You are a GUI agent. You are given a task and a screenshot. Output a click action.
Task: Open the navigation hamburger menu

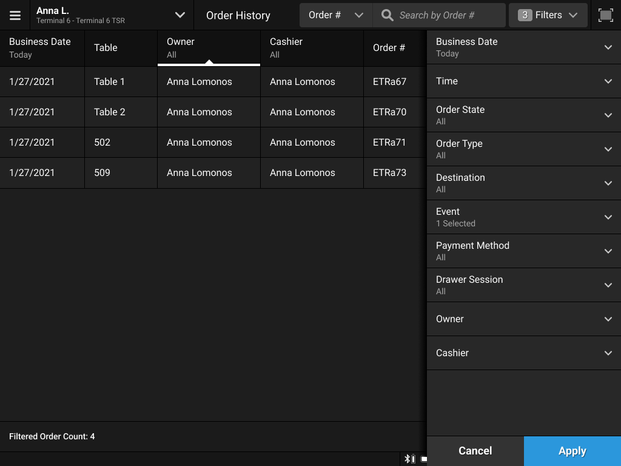click(15, 15)
